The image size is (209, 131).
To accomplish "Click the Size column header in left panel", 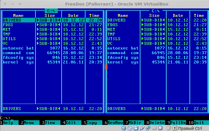I will pos(50,15).
